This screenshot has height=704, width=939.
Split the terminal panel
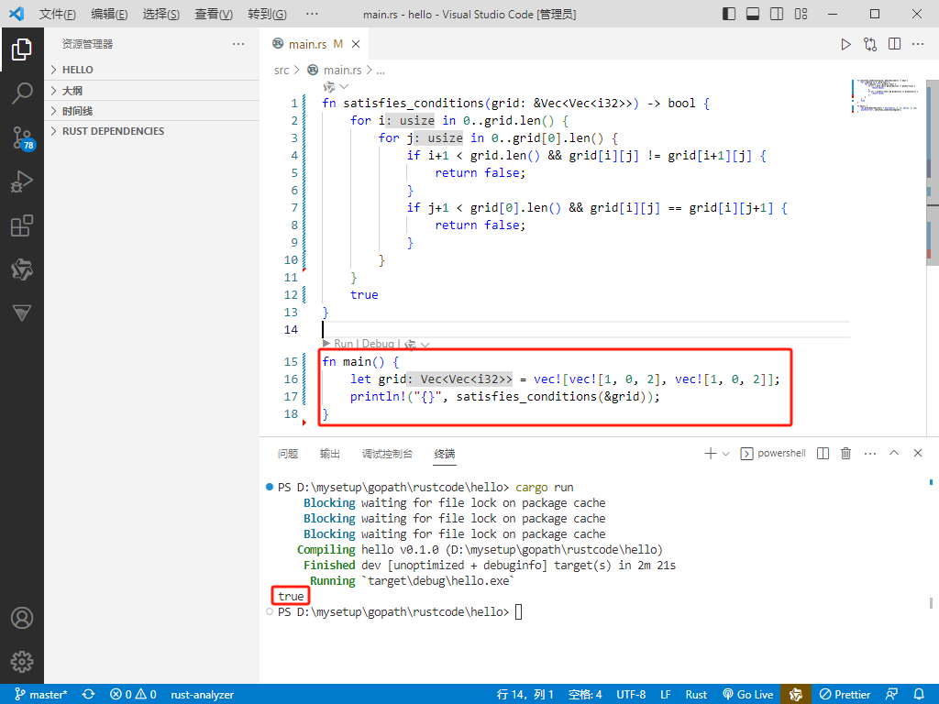tap(823, 454)
